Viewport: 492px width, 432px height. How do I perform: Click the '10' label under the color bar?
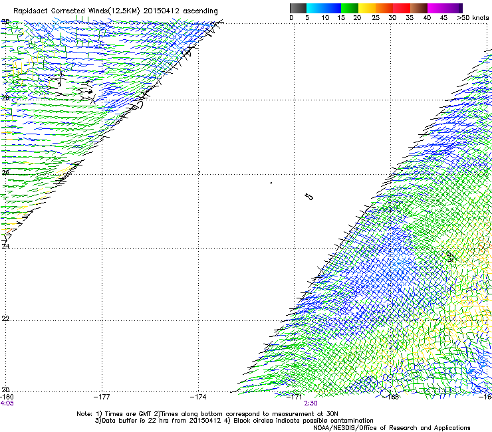pyautogui.click(x=325, y=17)
